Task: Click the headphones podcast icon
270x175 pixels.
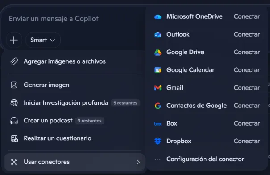Action: 14,121
